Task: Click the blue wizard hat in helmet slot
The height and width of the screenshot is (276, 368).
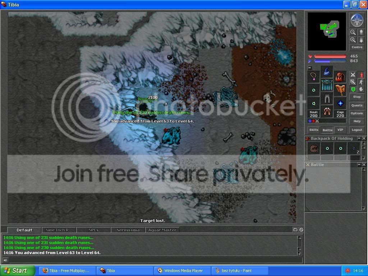Action: coord(327,72)
